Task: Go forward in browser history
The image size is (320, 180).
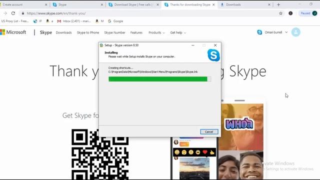Action: coord(5,13)
